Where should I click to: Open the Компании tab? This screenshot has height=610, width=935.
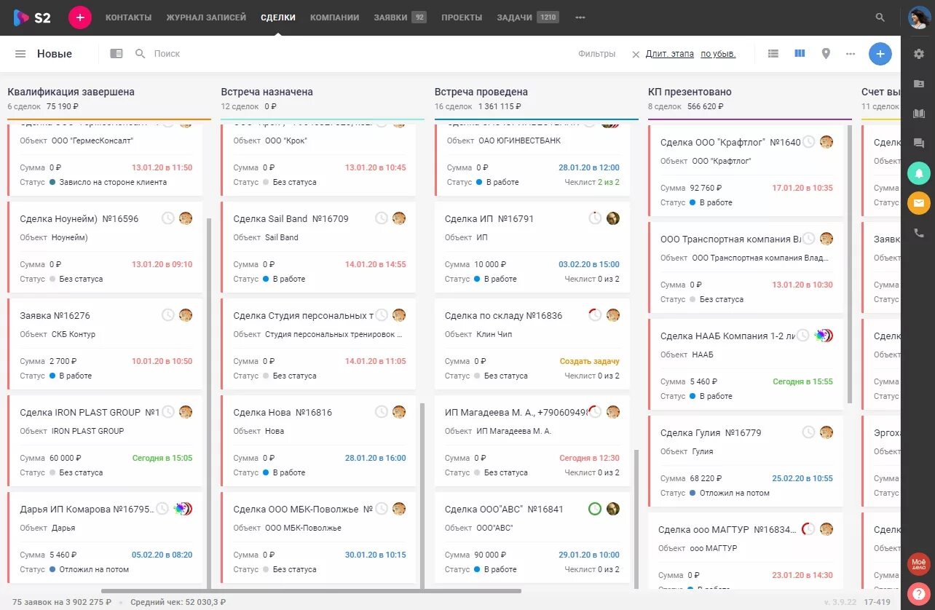click(334, 17)
